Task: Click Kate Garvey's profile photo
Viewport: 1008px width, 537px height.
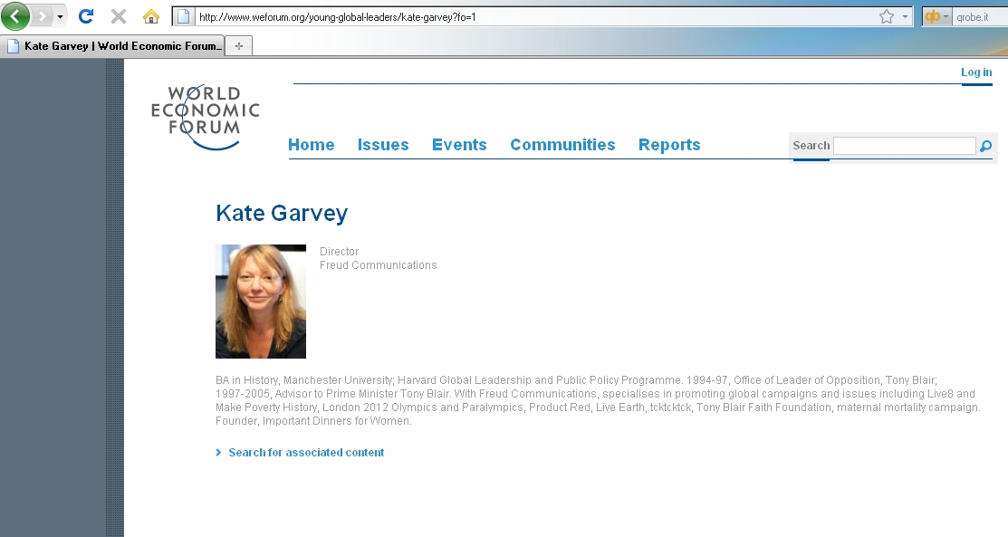Action: [x=261, y=302]
